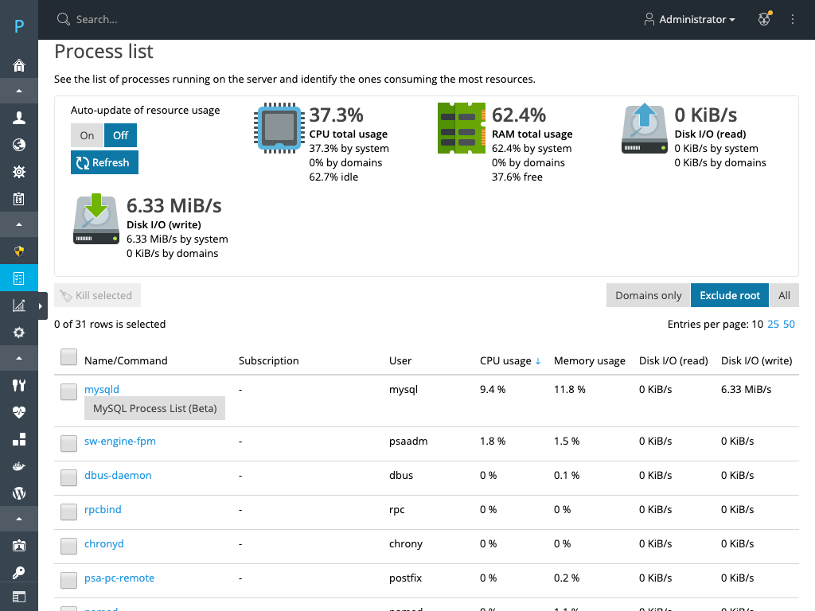
Task: Expand the sidebar using the side arrow
Action: [x=41, y=306]
